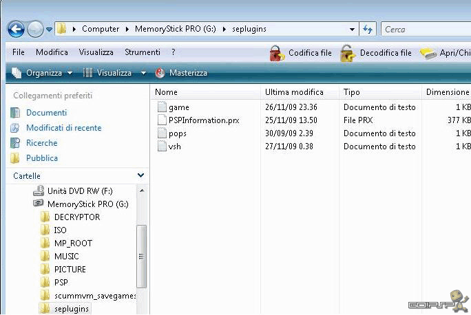471x315 pixels.
Task: Open the Visualizza menu in menu bar
Action: pos(96,52)
